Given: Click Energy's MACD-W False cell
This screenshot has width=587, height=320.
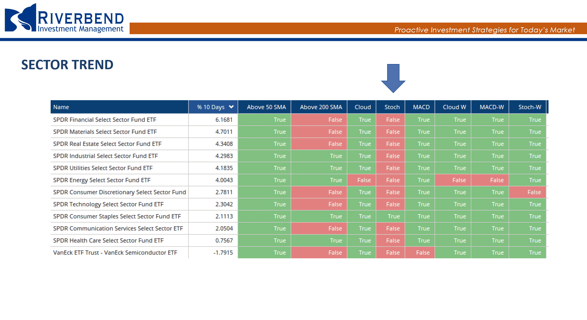Looking at the screenshot, I should (490, 180).
